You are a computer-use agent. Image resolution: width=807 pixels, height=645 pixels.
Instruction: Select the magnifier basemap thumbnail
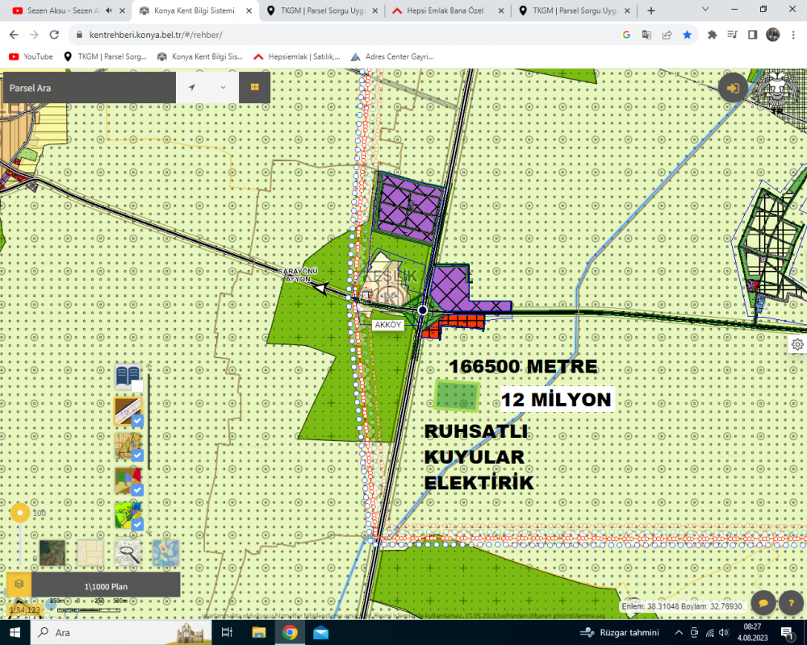[x=128, y=553]
